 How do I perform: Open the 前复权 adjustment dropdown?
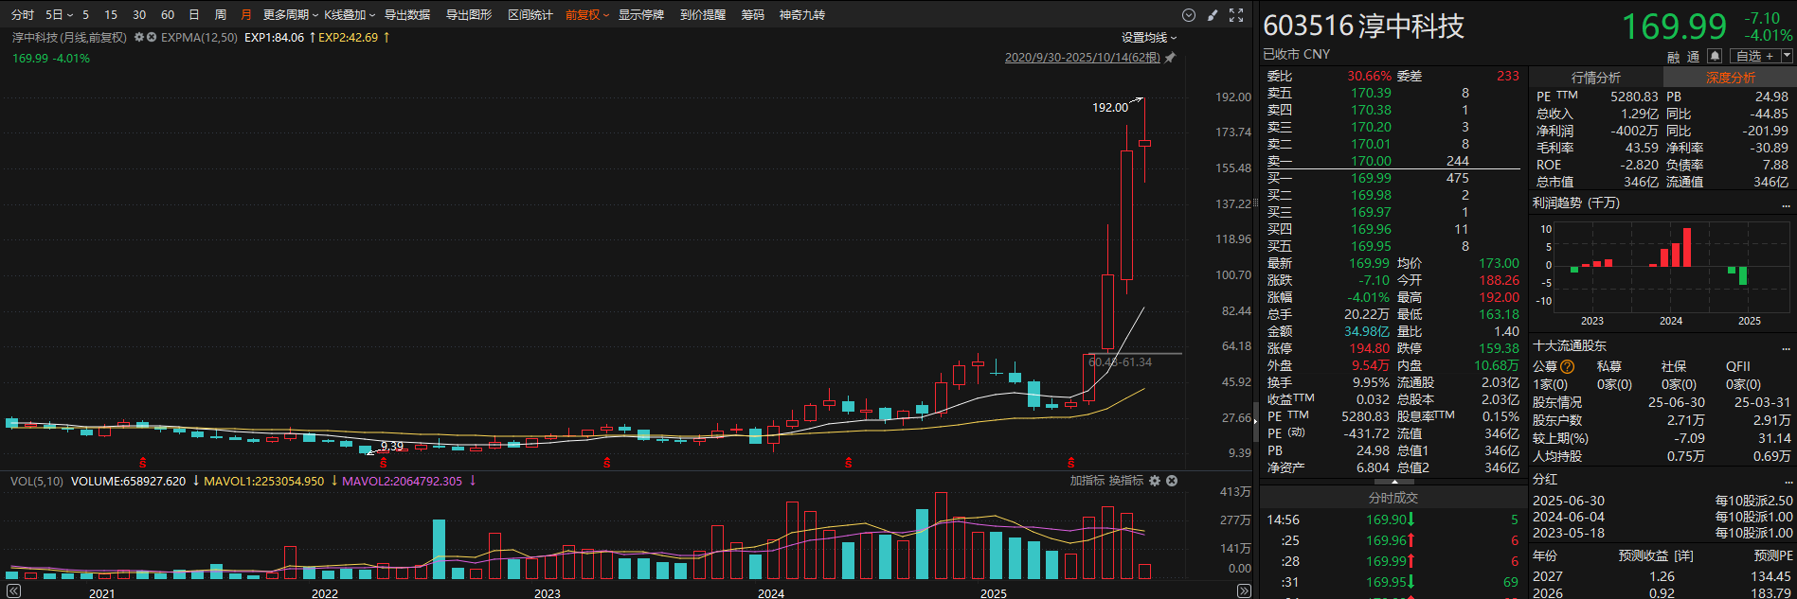tap(587, 15)
